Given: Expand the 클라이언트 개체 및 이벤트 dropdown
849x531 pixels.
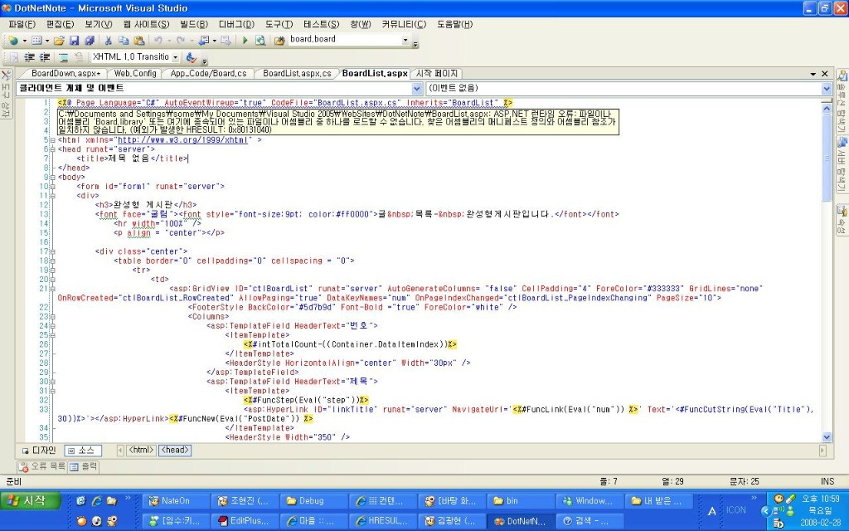Looking at the screenshot, I should 417,88.
